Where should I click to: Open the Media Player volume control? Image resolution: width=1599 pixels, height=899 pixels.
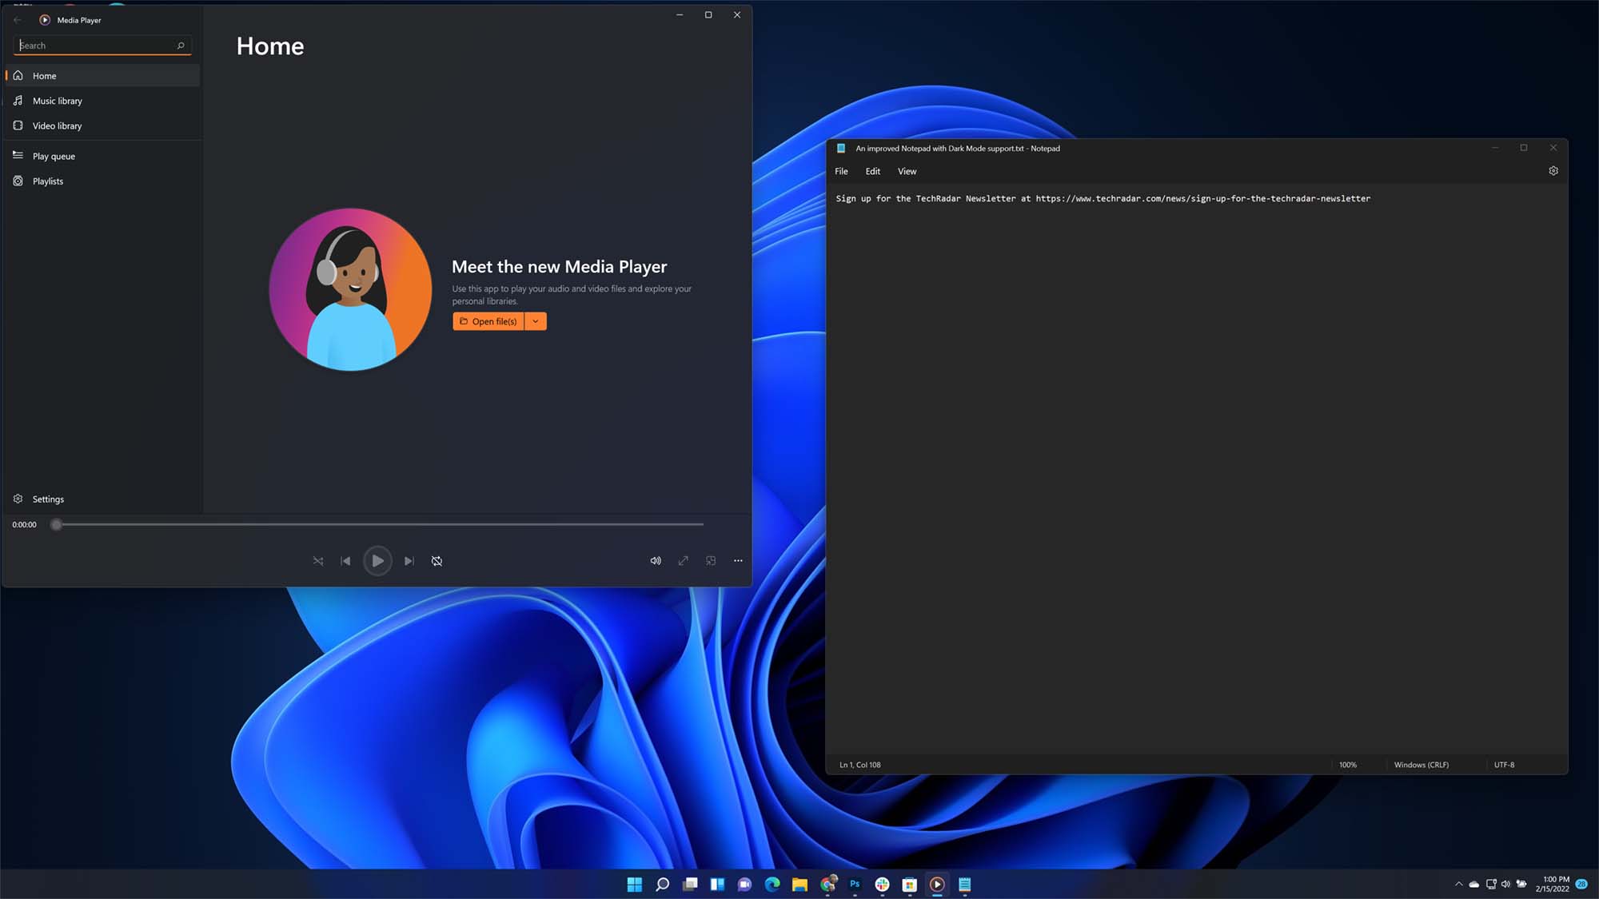point(656,561)
